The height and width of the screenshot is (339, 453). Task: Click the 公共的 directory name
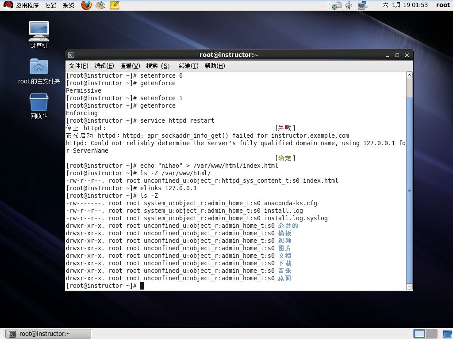point(288,226)
